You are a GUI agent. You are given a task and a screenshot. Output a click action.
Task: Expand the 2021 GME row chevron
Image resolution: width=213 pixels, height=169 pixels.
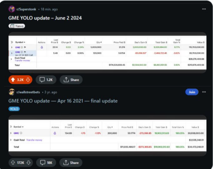tap(11, 133)
